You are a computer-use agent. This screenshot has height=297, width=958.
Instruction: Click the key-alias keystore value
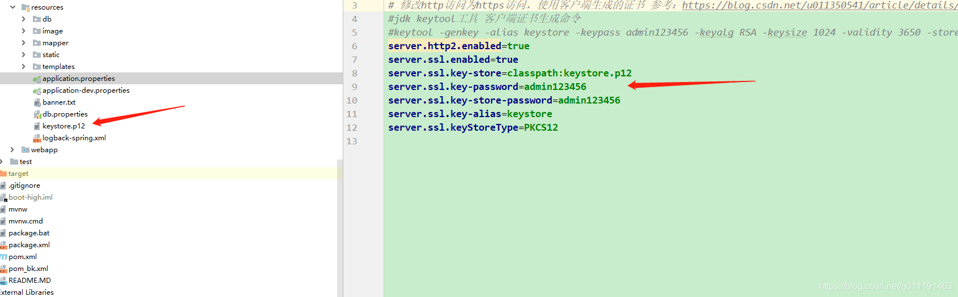coord(530,114)
